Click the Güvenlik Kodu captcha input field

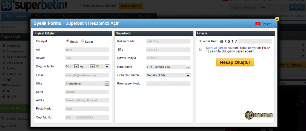255,41
